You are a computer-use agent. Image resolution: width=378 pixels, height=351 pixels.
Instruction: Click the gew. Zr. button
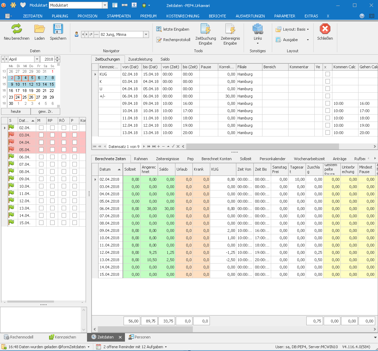click(45, 111)
